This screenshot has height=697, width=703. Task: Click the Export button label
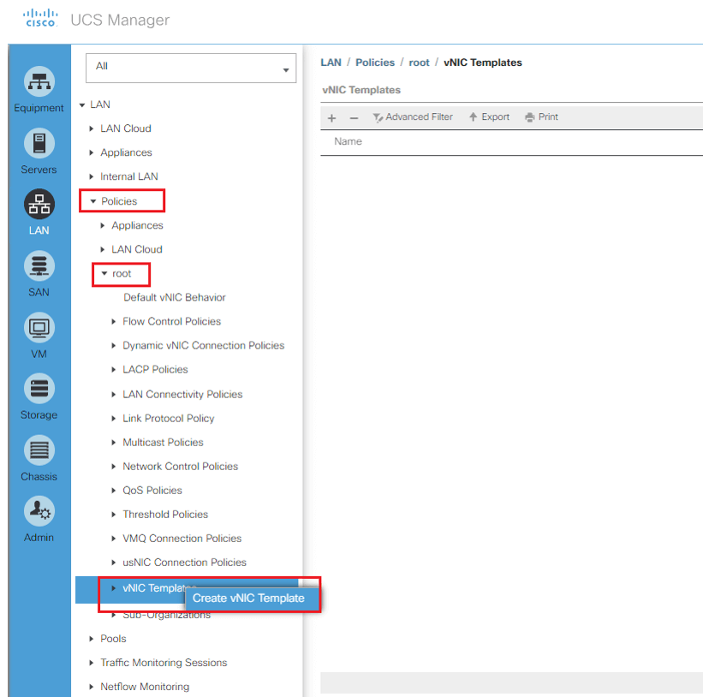click(496, 117)
